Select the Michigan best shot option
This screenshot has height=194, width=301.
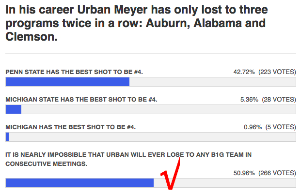point(70,127)
